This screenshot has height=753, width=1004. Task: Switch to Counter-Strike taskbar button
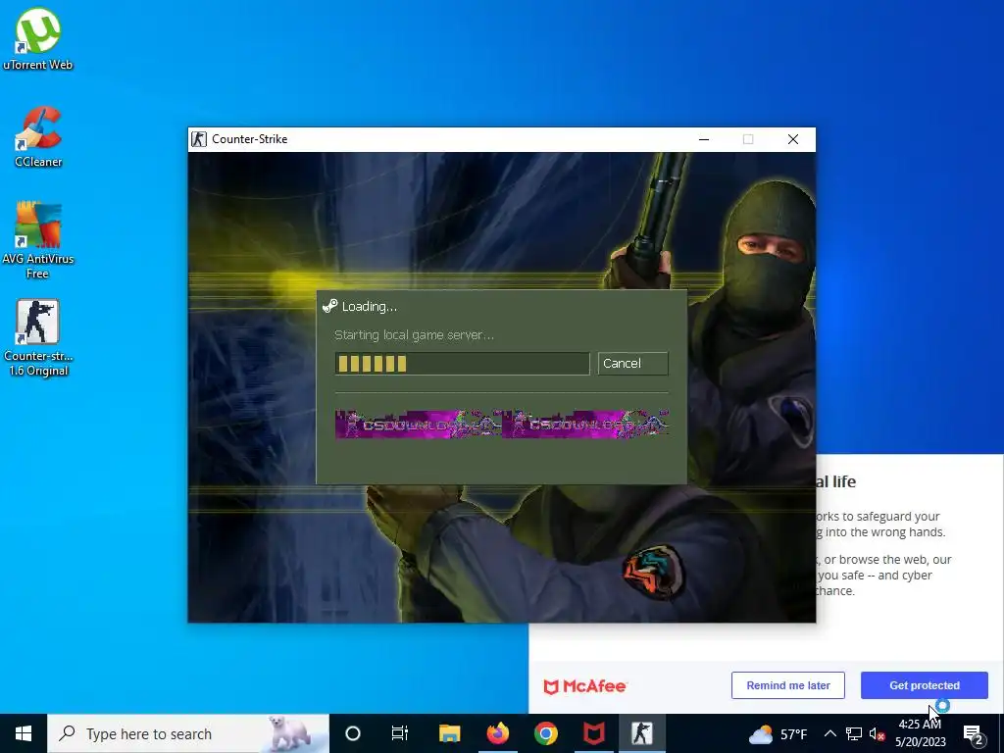641,733
